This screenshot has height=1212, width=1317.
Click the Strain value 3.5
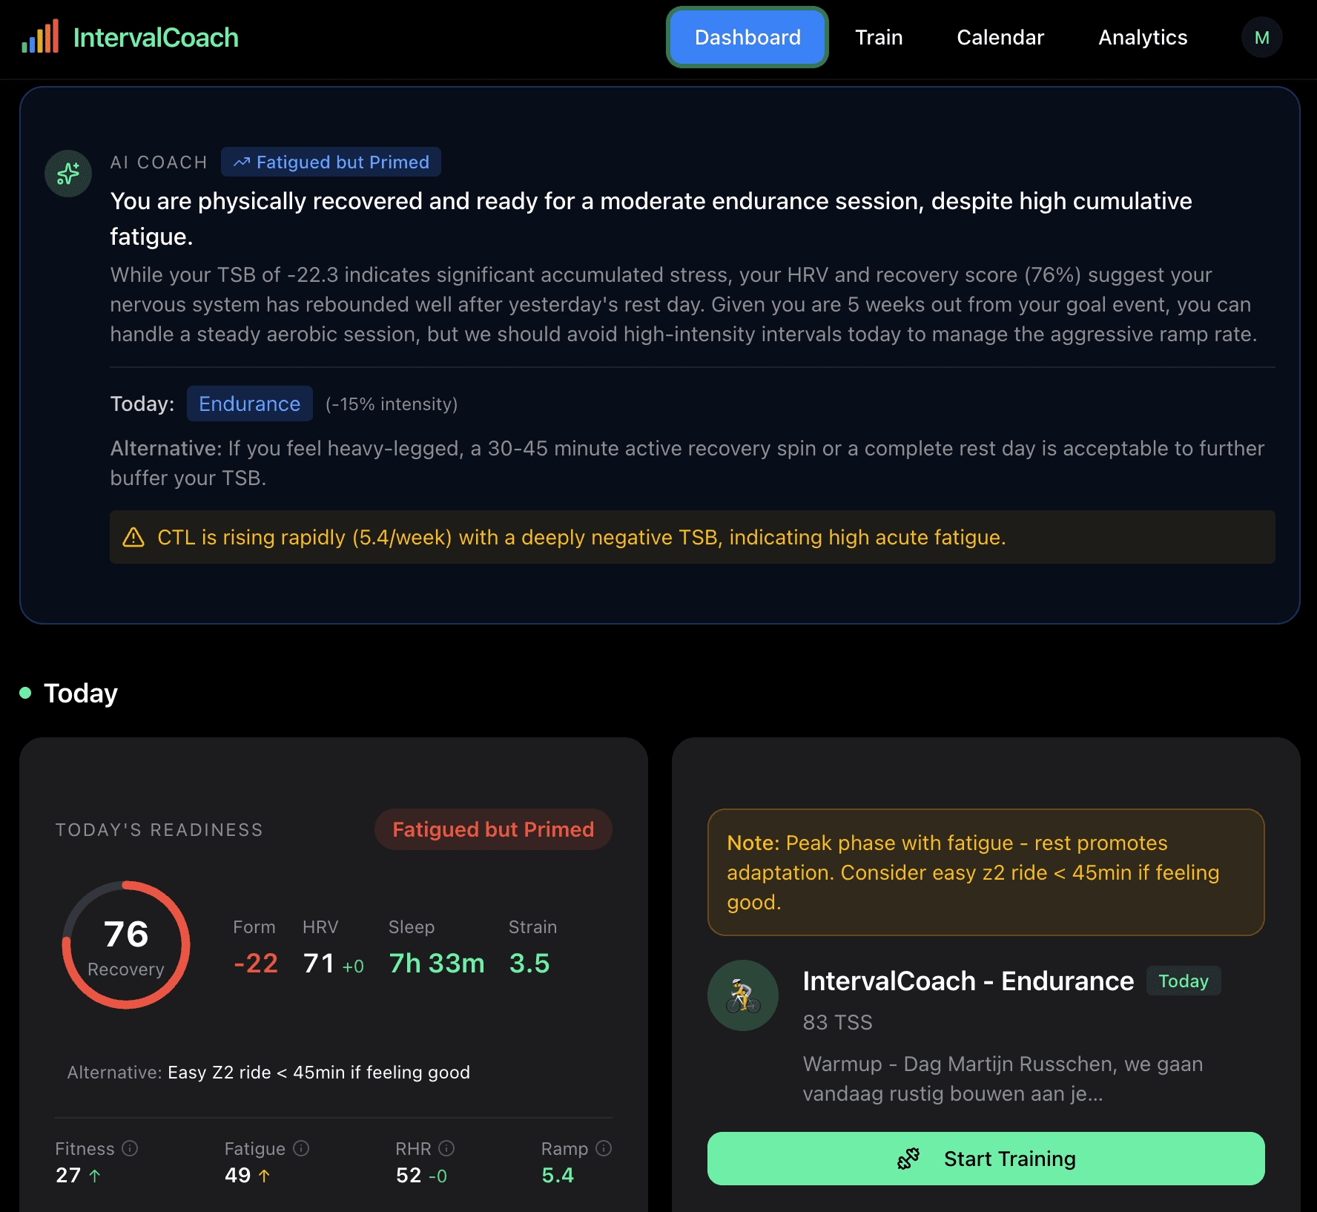click(529, 963)
